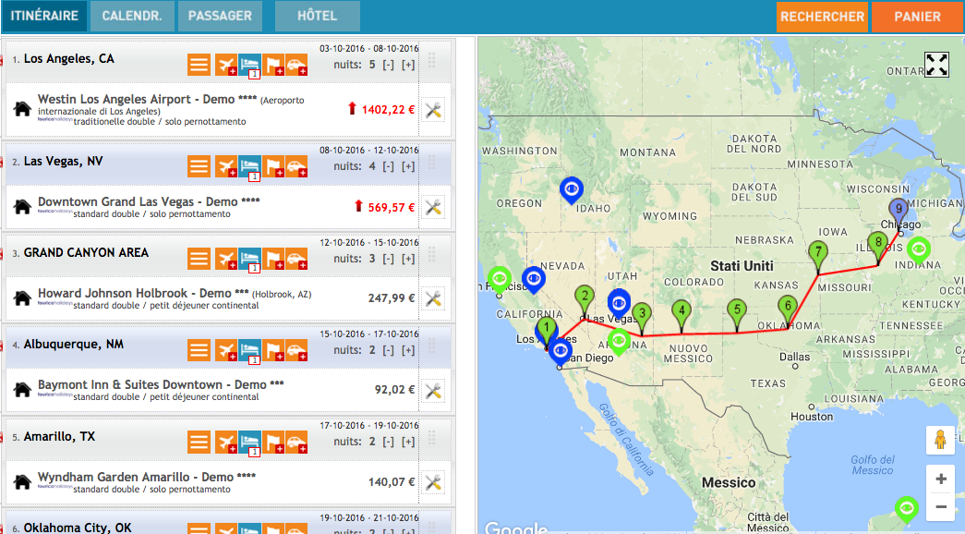Viewport: 965px width, 534px height.
Task: Click the blue eye marker near Idaho
Action: (x=571, y=190)
